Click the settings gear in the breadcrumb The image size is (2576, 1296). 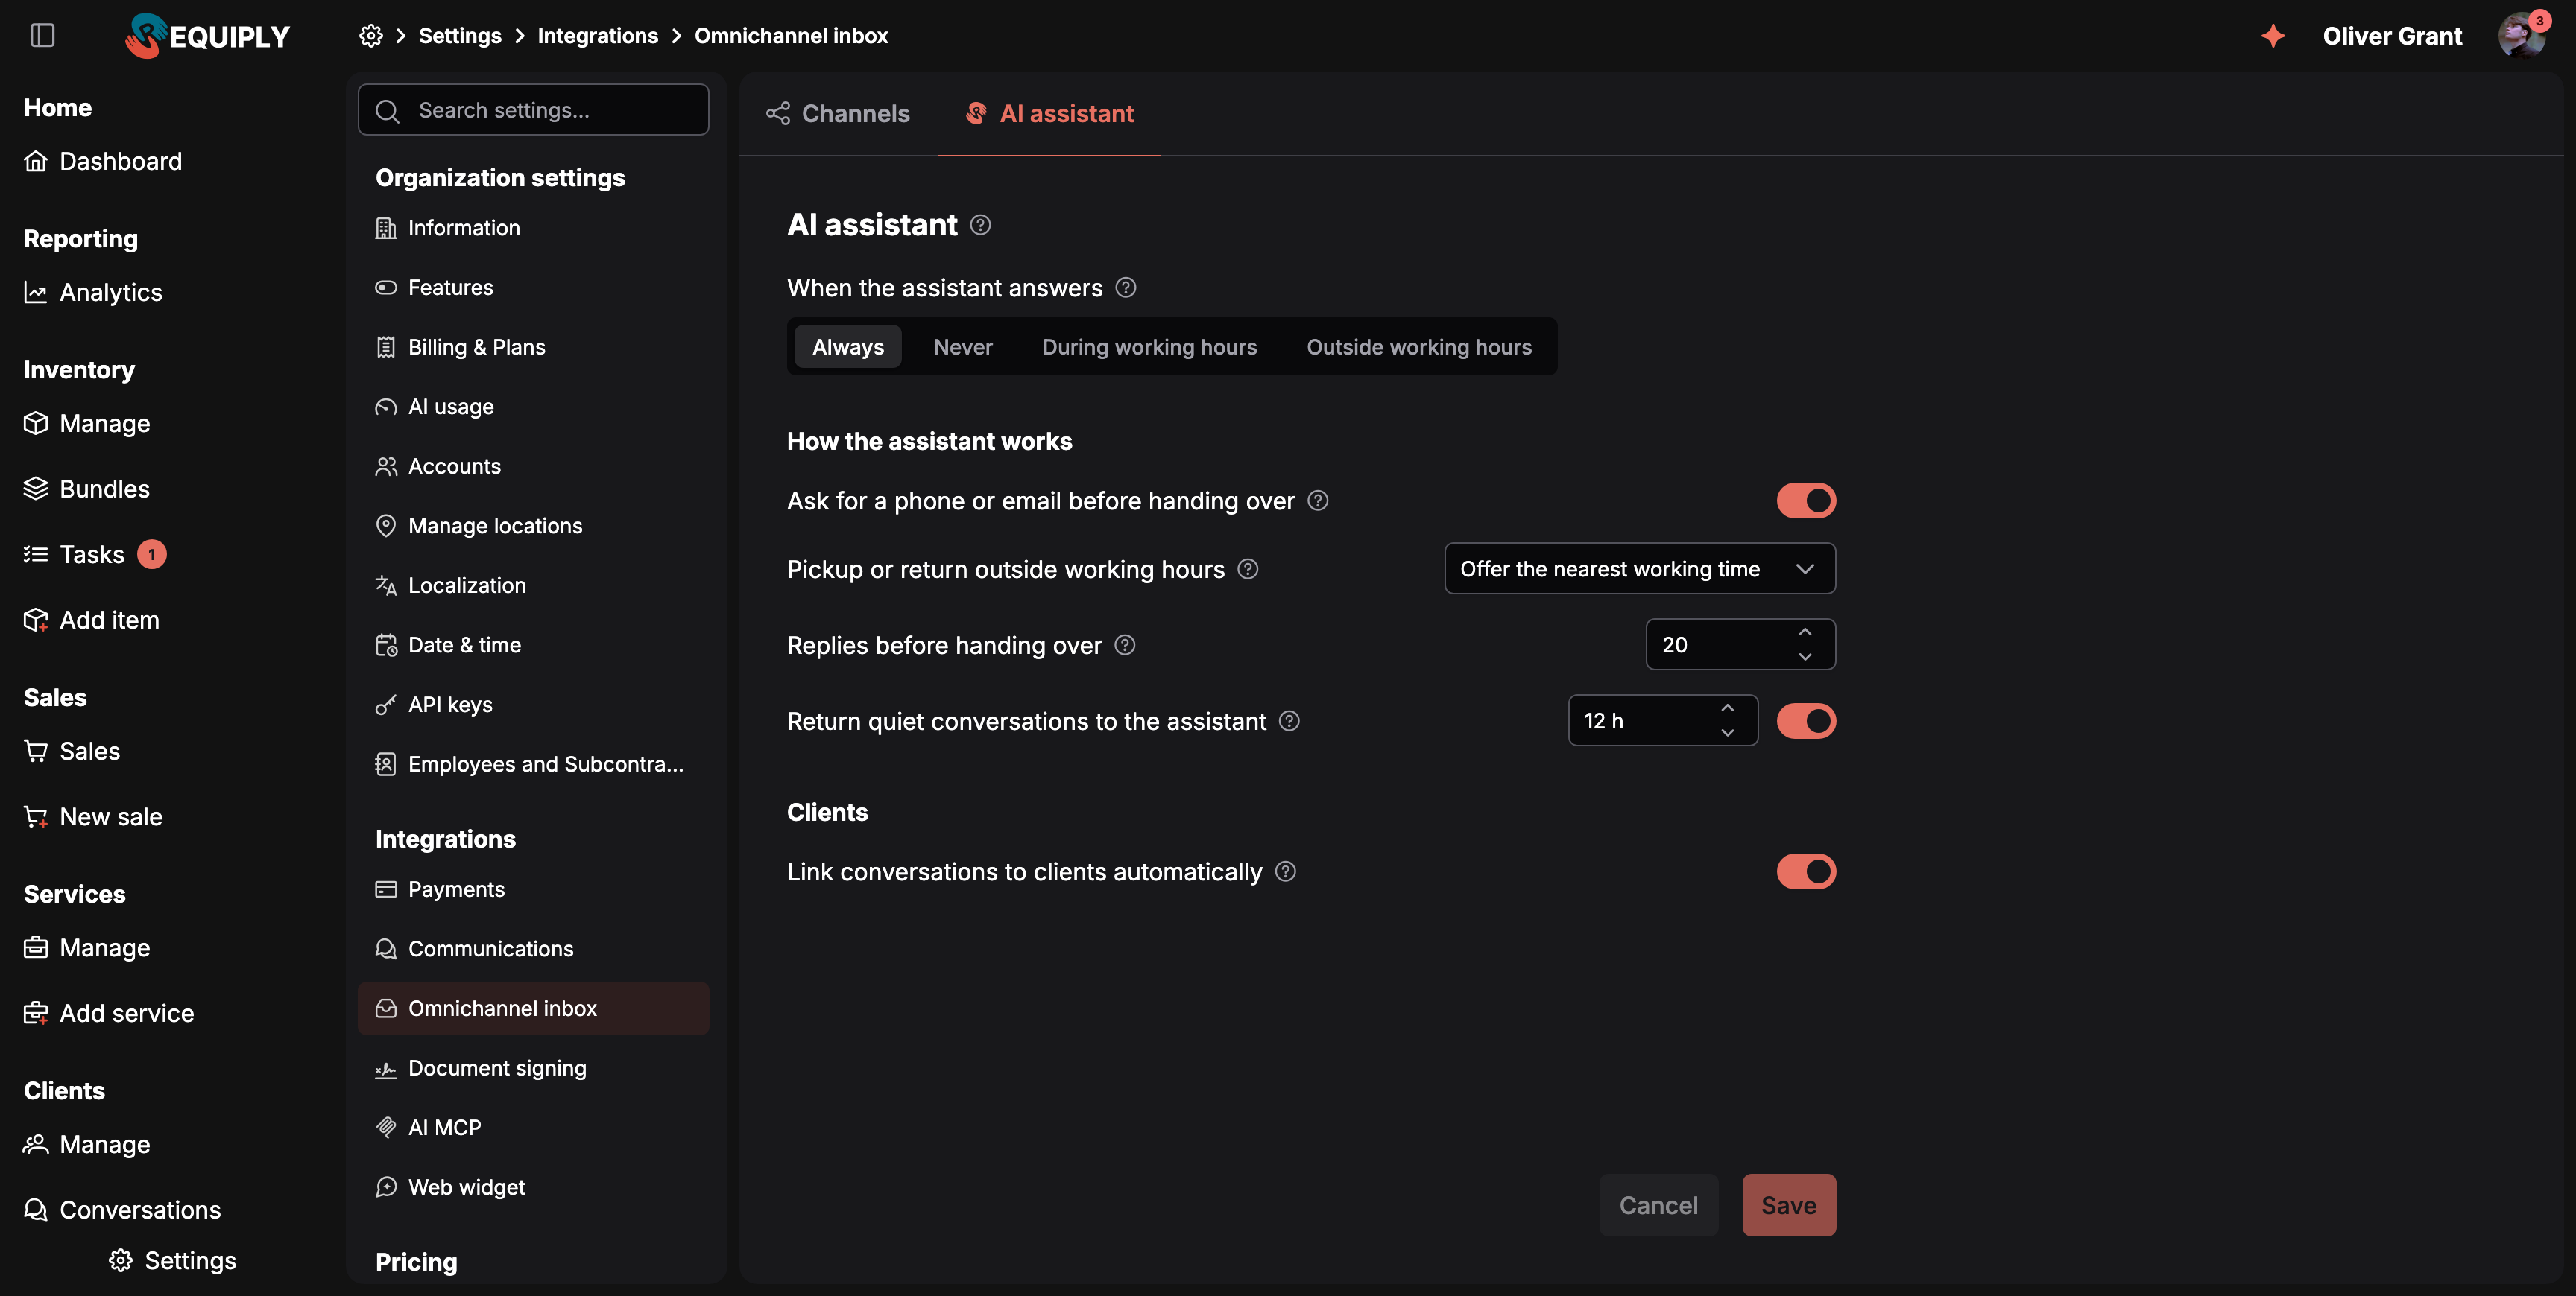(371, 36)
